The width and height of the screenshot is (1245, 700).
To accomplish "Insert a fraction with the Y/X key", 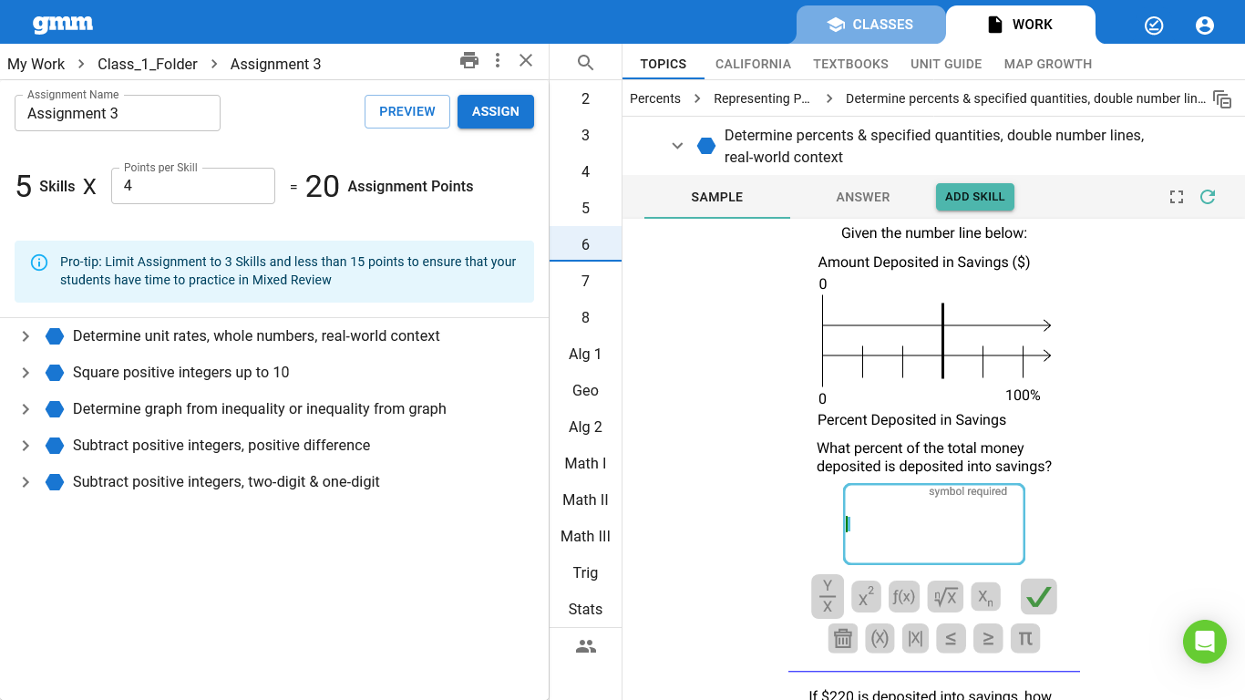I will click(x=828, y=597).
